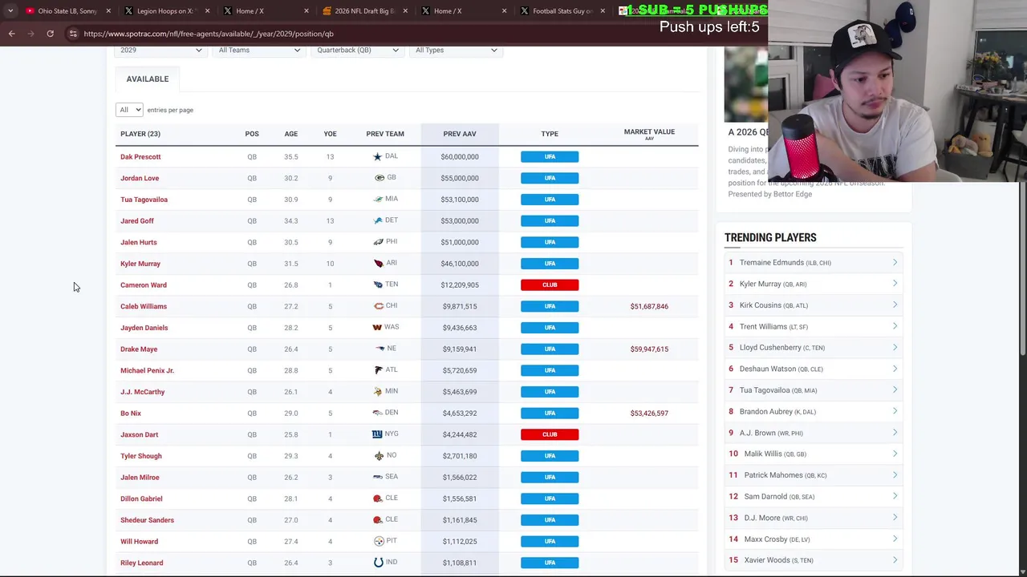Open the All Teams filter dropdown

click(258, 50)
